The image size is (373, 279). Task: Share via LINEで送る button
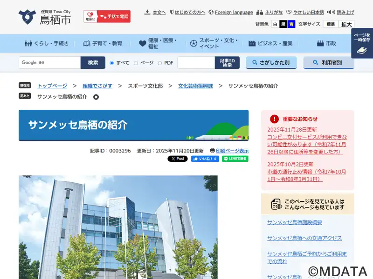click(235, 159)
